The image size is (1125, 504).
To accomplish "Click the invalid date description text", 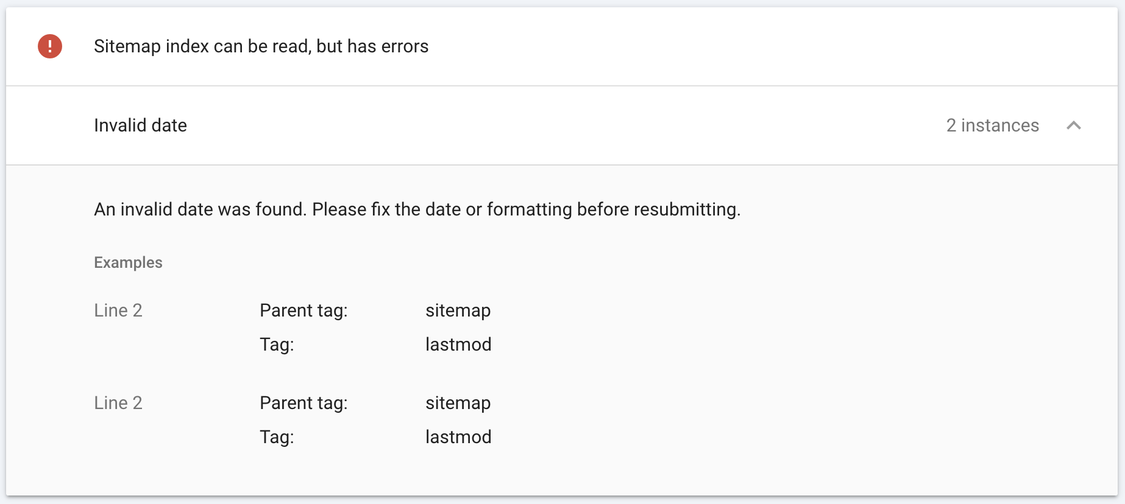I will coord(417,209).
